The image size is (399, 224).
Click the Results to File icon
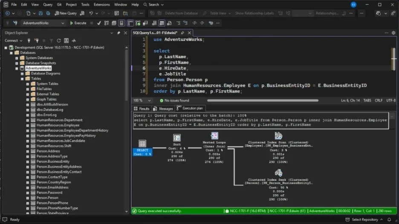coord(169,23)
